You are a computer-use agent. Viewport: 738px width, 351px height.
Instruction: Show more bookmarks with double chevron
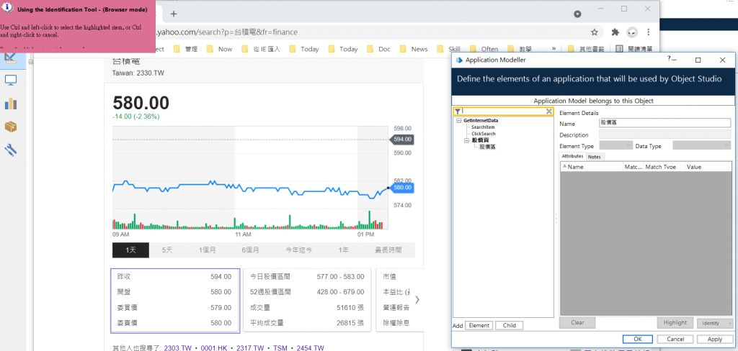pyautogui.click(x=553, y=48)
